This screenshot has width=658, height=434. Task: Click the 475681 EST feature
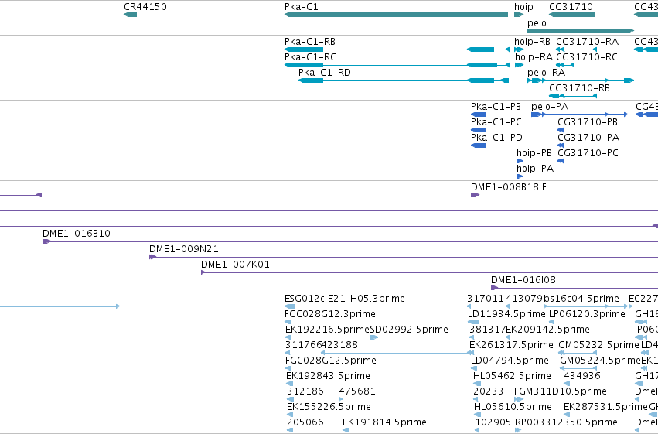pos(341,400)
